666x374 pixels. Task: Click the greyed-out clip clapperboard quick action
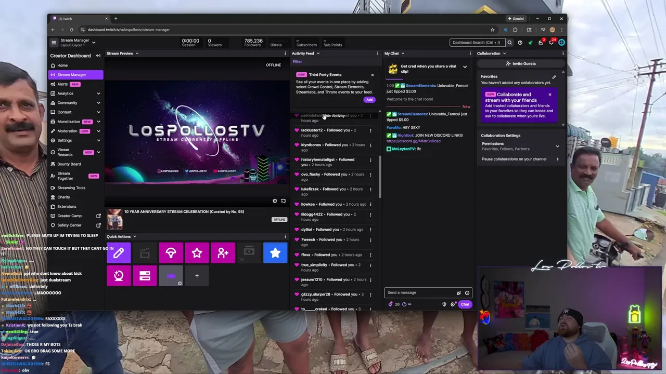(x=145, y=253)
